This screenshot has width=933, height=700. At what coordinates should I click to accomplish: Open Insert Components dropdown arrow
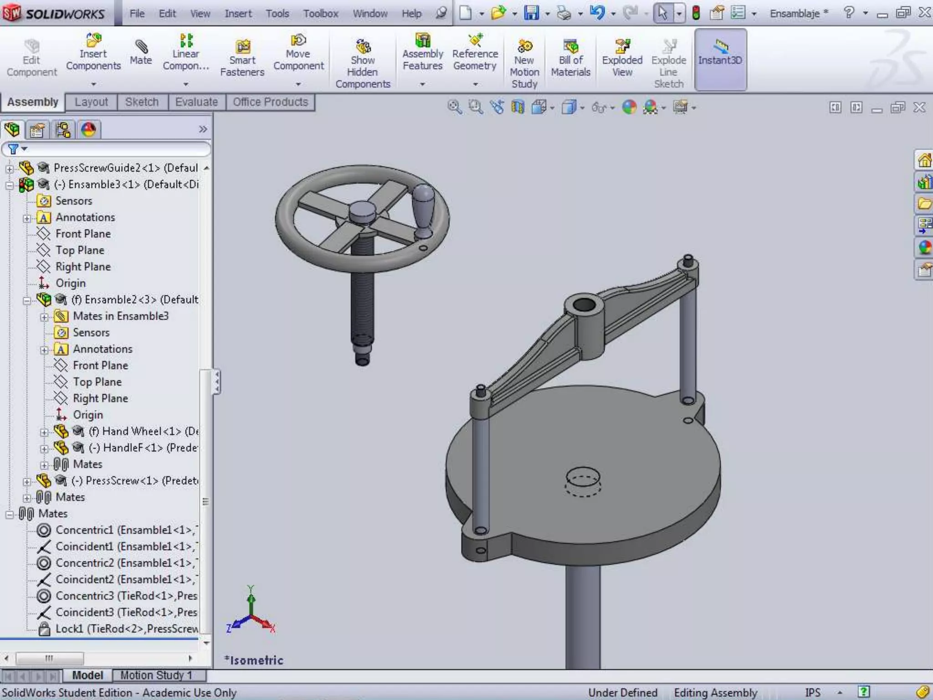[93, 84]
